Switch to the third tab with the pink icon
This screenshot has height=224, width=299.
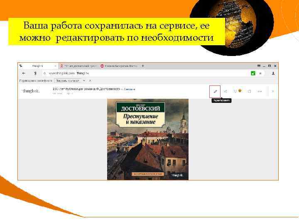click(119, 66)
